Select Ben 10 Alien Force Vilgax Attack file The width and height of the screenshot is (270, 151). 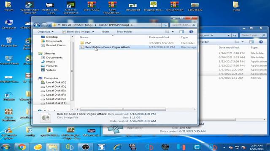tap(138, 47)
